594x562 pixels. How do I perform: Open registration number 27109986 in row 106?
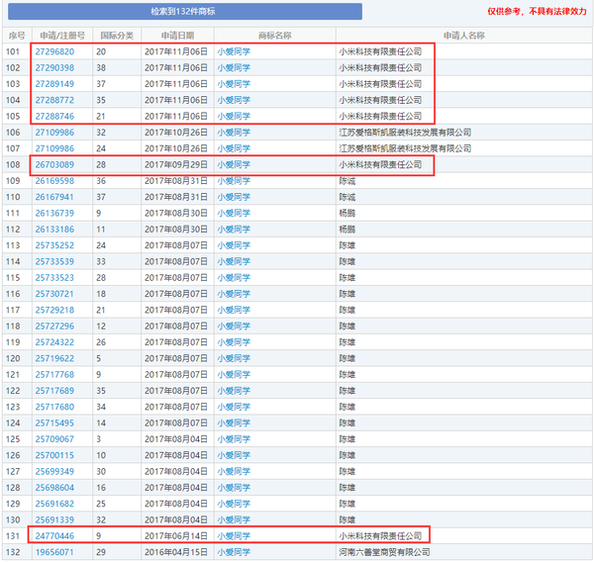pyautogui.click(x=54, y=133)
